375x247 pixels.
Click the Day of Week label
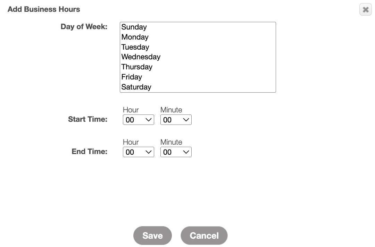pyautogui.click(x=84, y=27)
